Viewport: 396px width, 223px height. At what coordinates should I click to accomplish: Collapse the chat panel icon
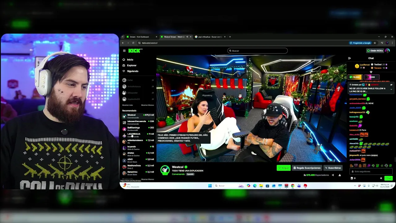(x=349, y=58)
